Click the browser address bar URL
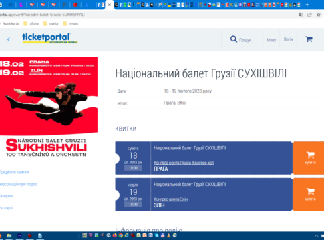The image size is (324, 240). (42, 15)
